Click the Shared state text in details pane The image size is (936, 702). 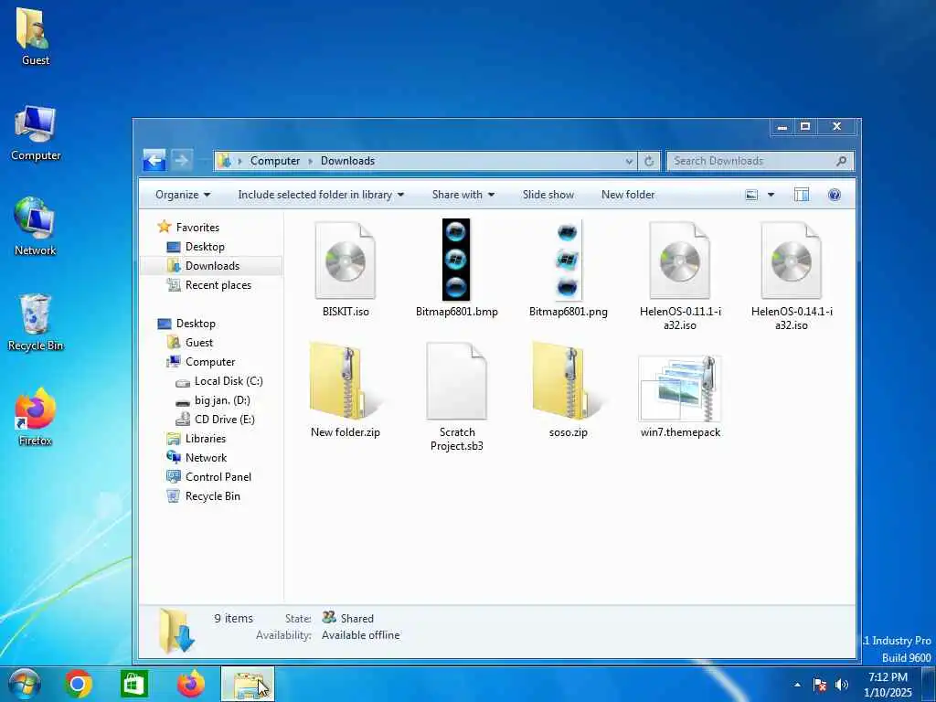click(x=357, y=619)
